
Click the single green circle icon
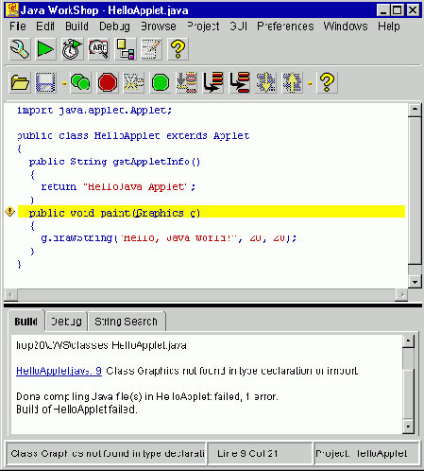161,82
